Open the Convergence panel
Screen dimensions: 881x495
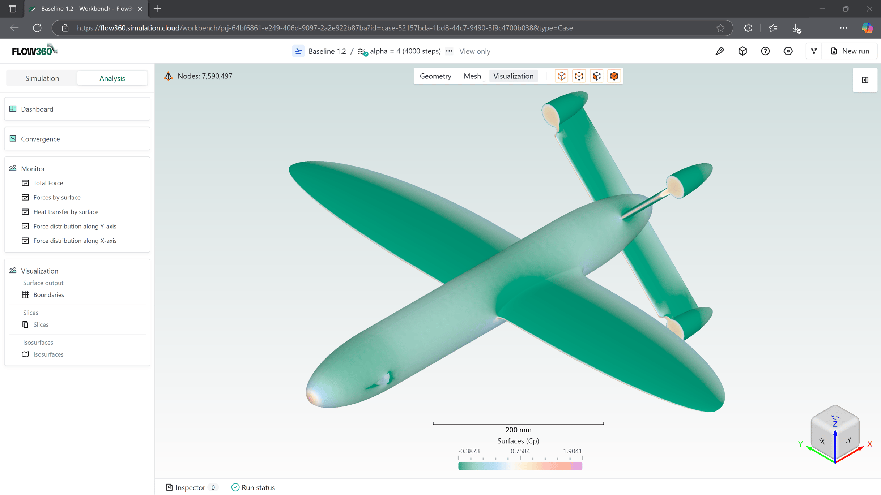[x=40, y=139]
